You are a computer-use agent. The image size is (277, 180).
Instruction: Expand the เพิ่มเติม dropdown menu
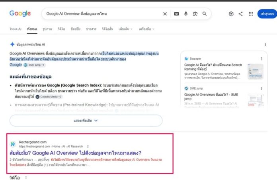click(125, 29)
